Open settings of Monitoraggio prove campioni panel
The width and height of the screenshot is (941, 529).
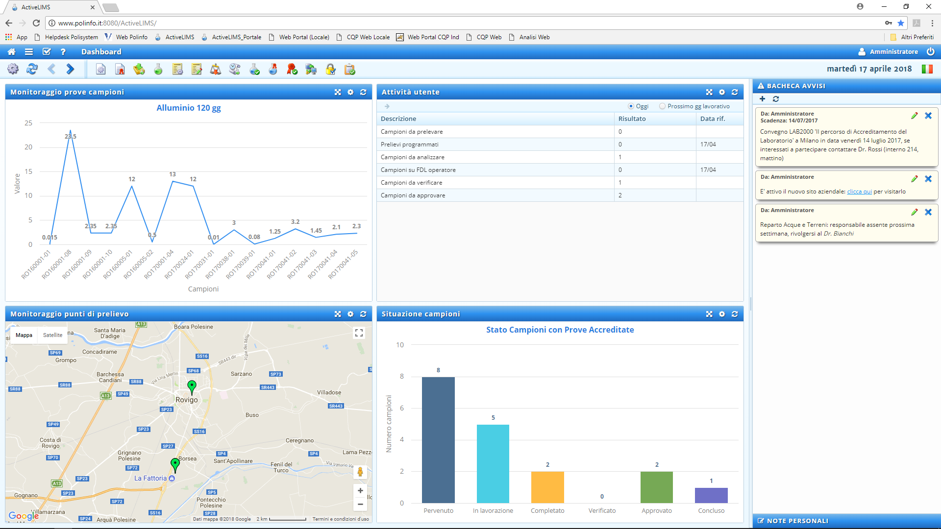pyautogui.click(x=350, y=92)
